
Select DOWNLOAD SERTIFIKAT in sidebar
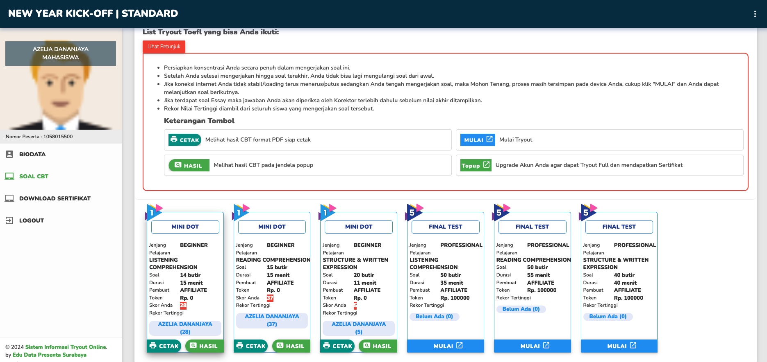tap(55, 198)
